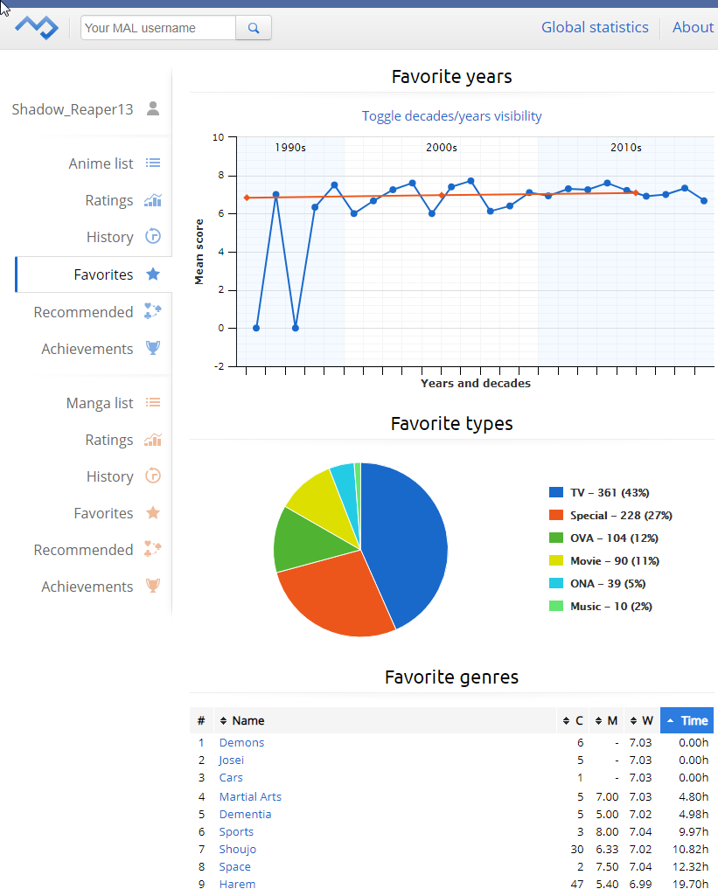Click the search magnifier button
This screenshot has height=889, width=718.
coord(254,28)
